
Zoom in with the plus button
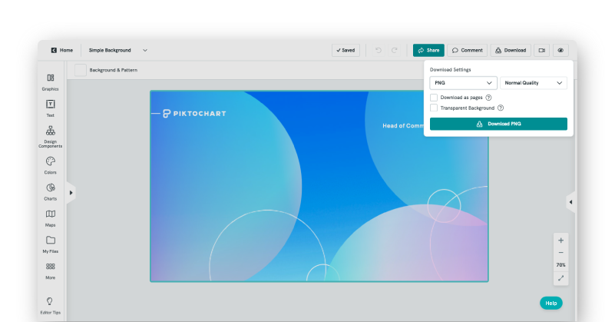(x=561, y=241)
